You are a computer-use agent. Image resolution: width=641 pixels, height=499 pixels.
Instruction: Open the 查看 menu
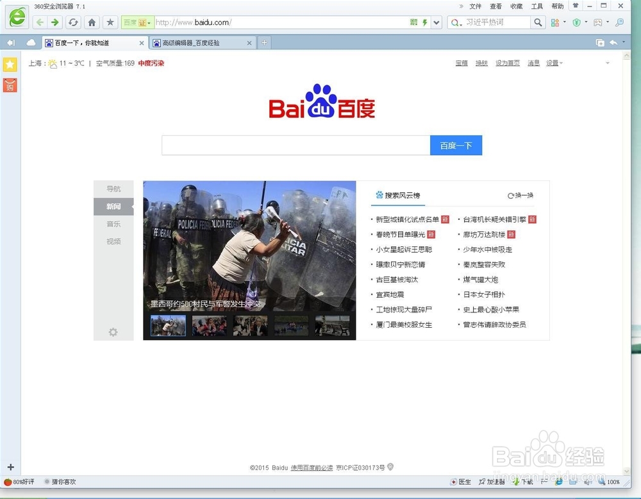click(x=495, y=6)
